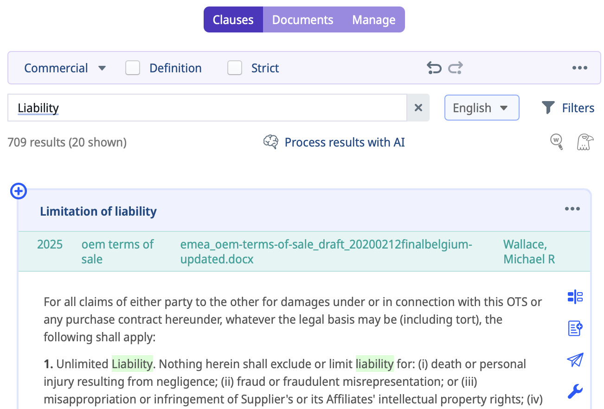
Task: Switch to the Manage tab
Action: [373, 20]
